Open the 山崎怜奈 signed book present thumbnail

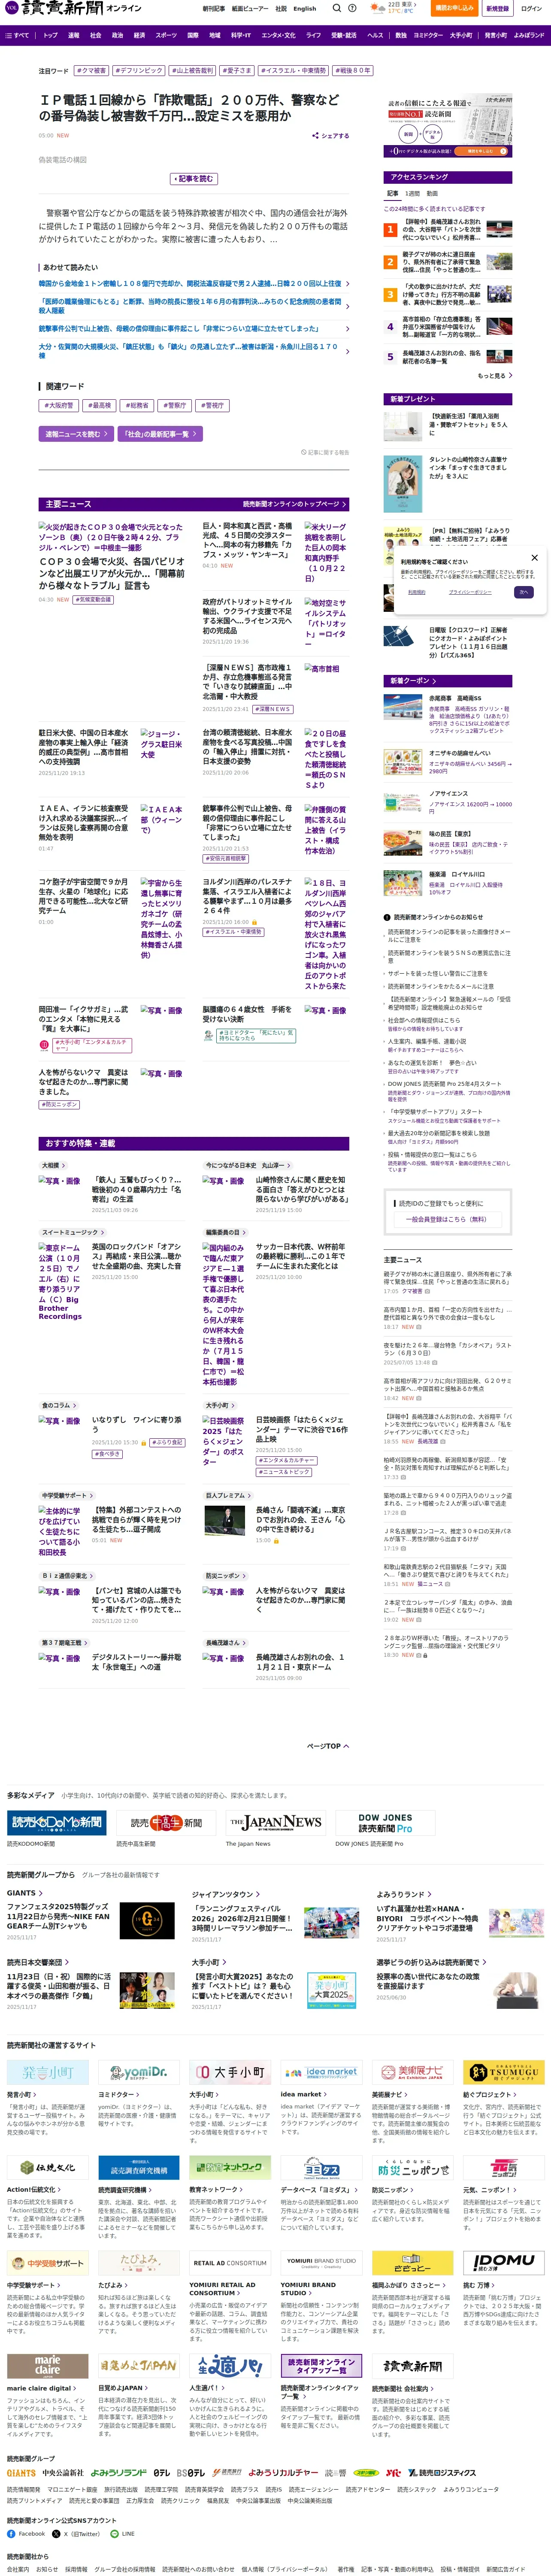pos(403,483)
